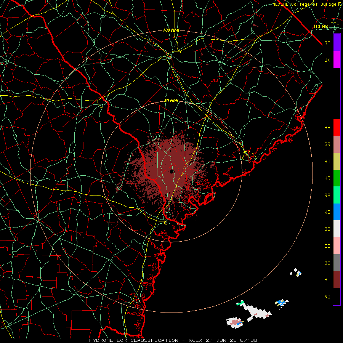Click the HHC product code text
This screenshot has height=343, width=343.
[335, 23]
